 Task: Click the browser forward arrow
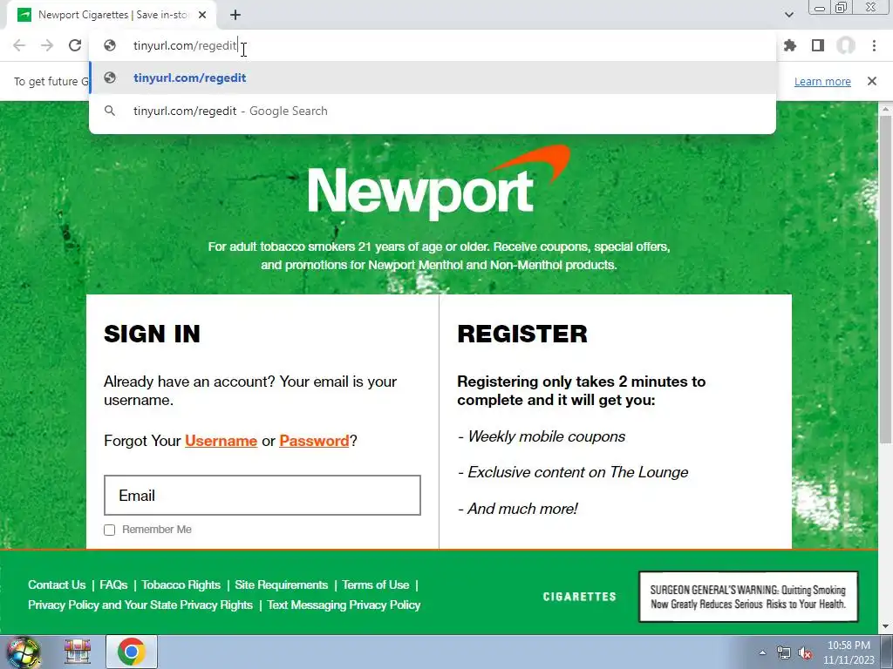(x=47, y=45)
